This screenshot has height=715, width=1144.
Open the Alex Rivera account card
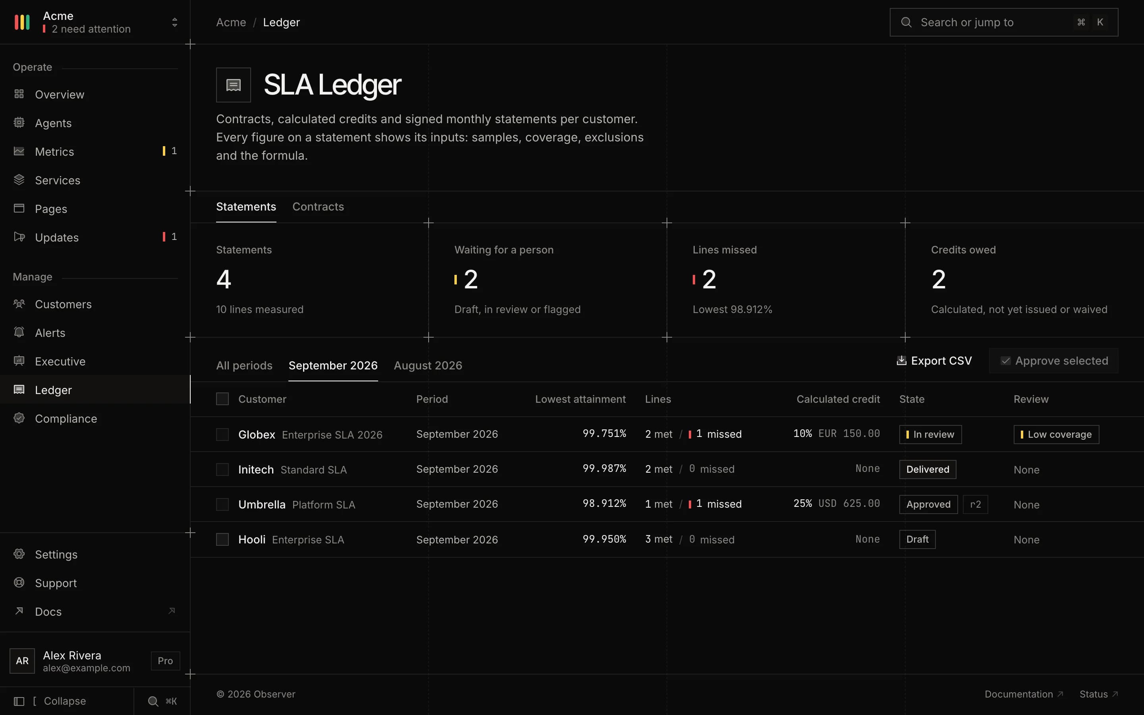(x=95, y=661)
